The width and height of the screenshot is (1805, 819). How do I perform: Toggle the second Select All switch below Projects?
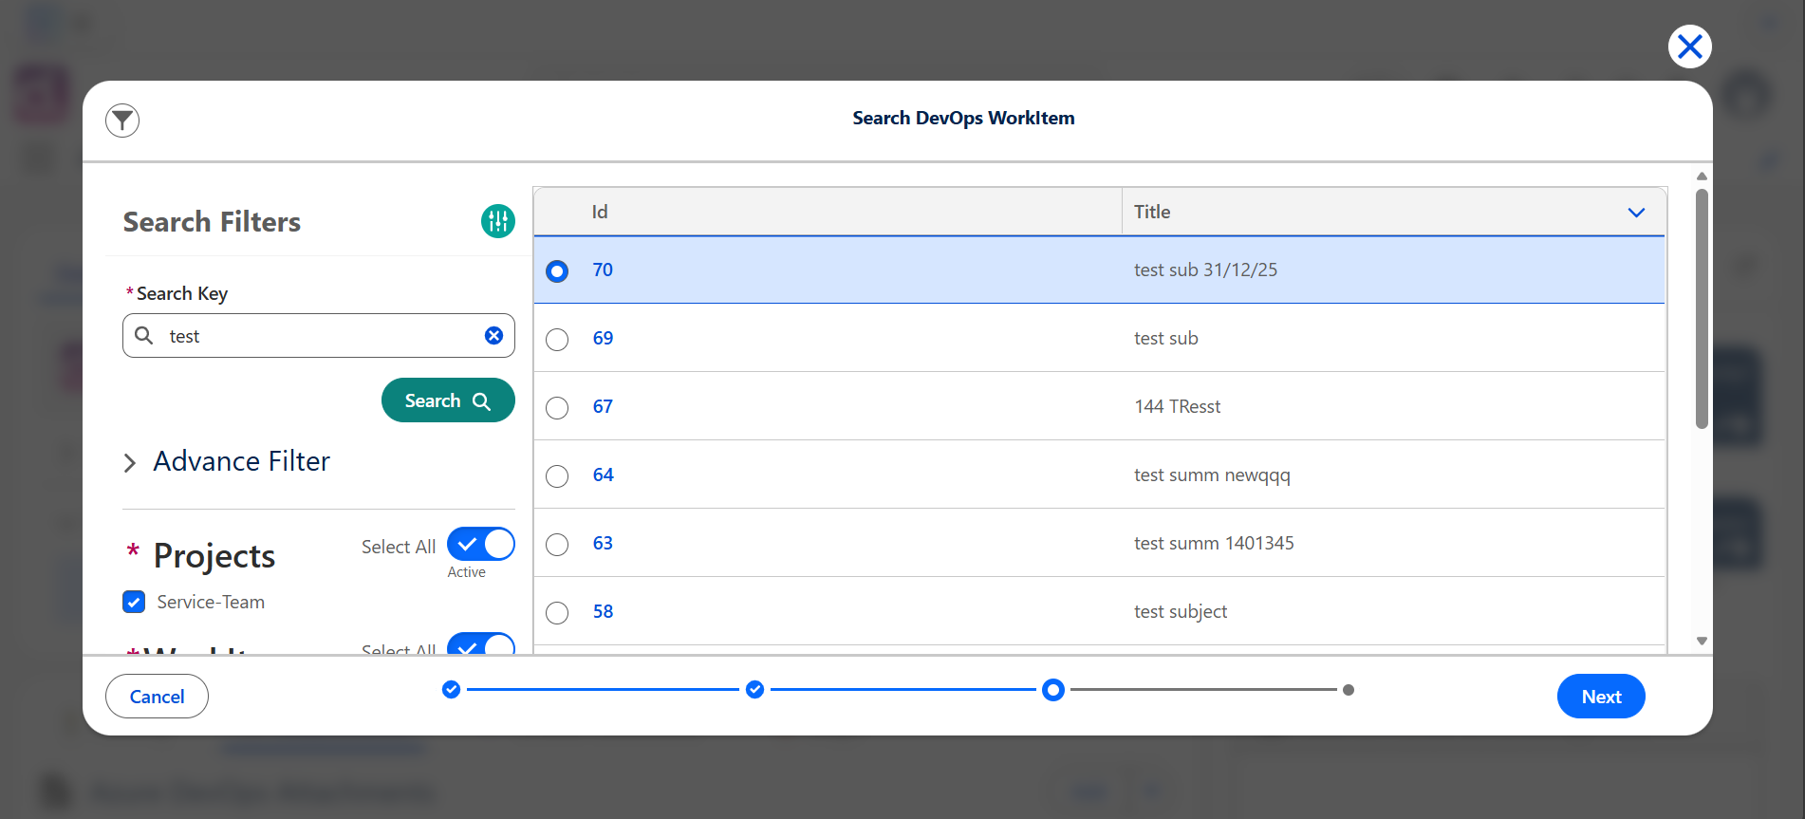[481, 644]
